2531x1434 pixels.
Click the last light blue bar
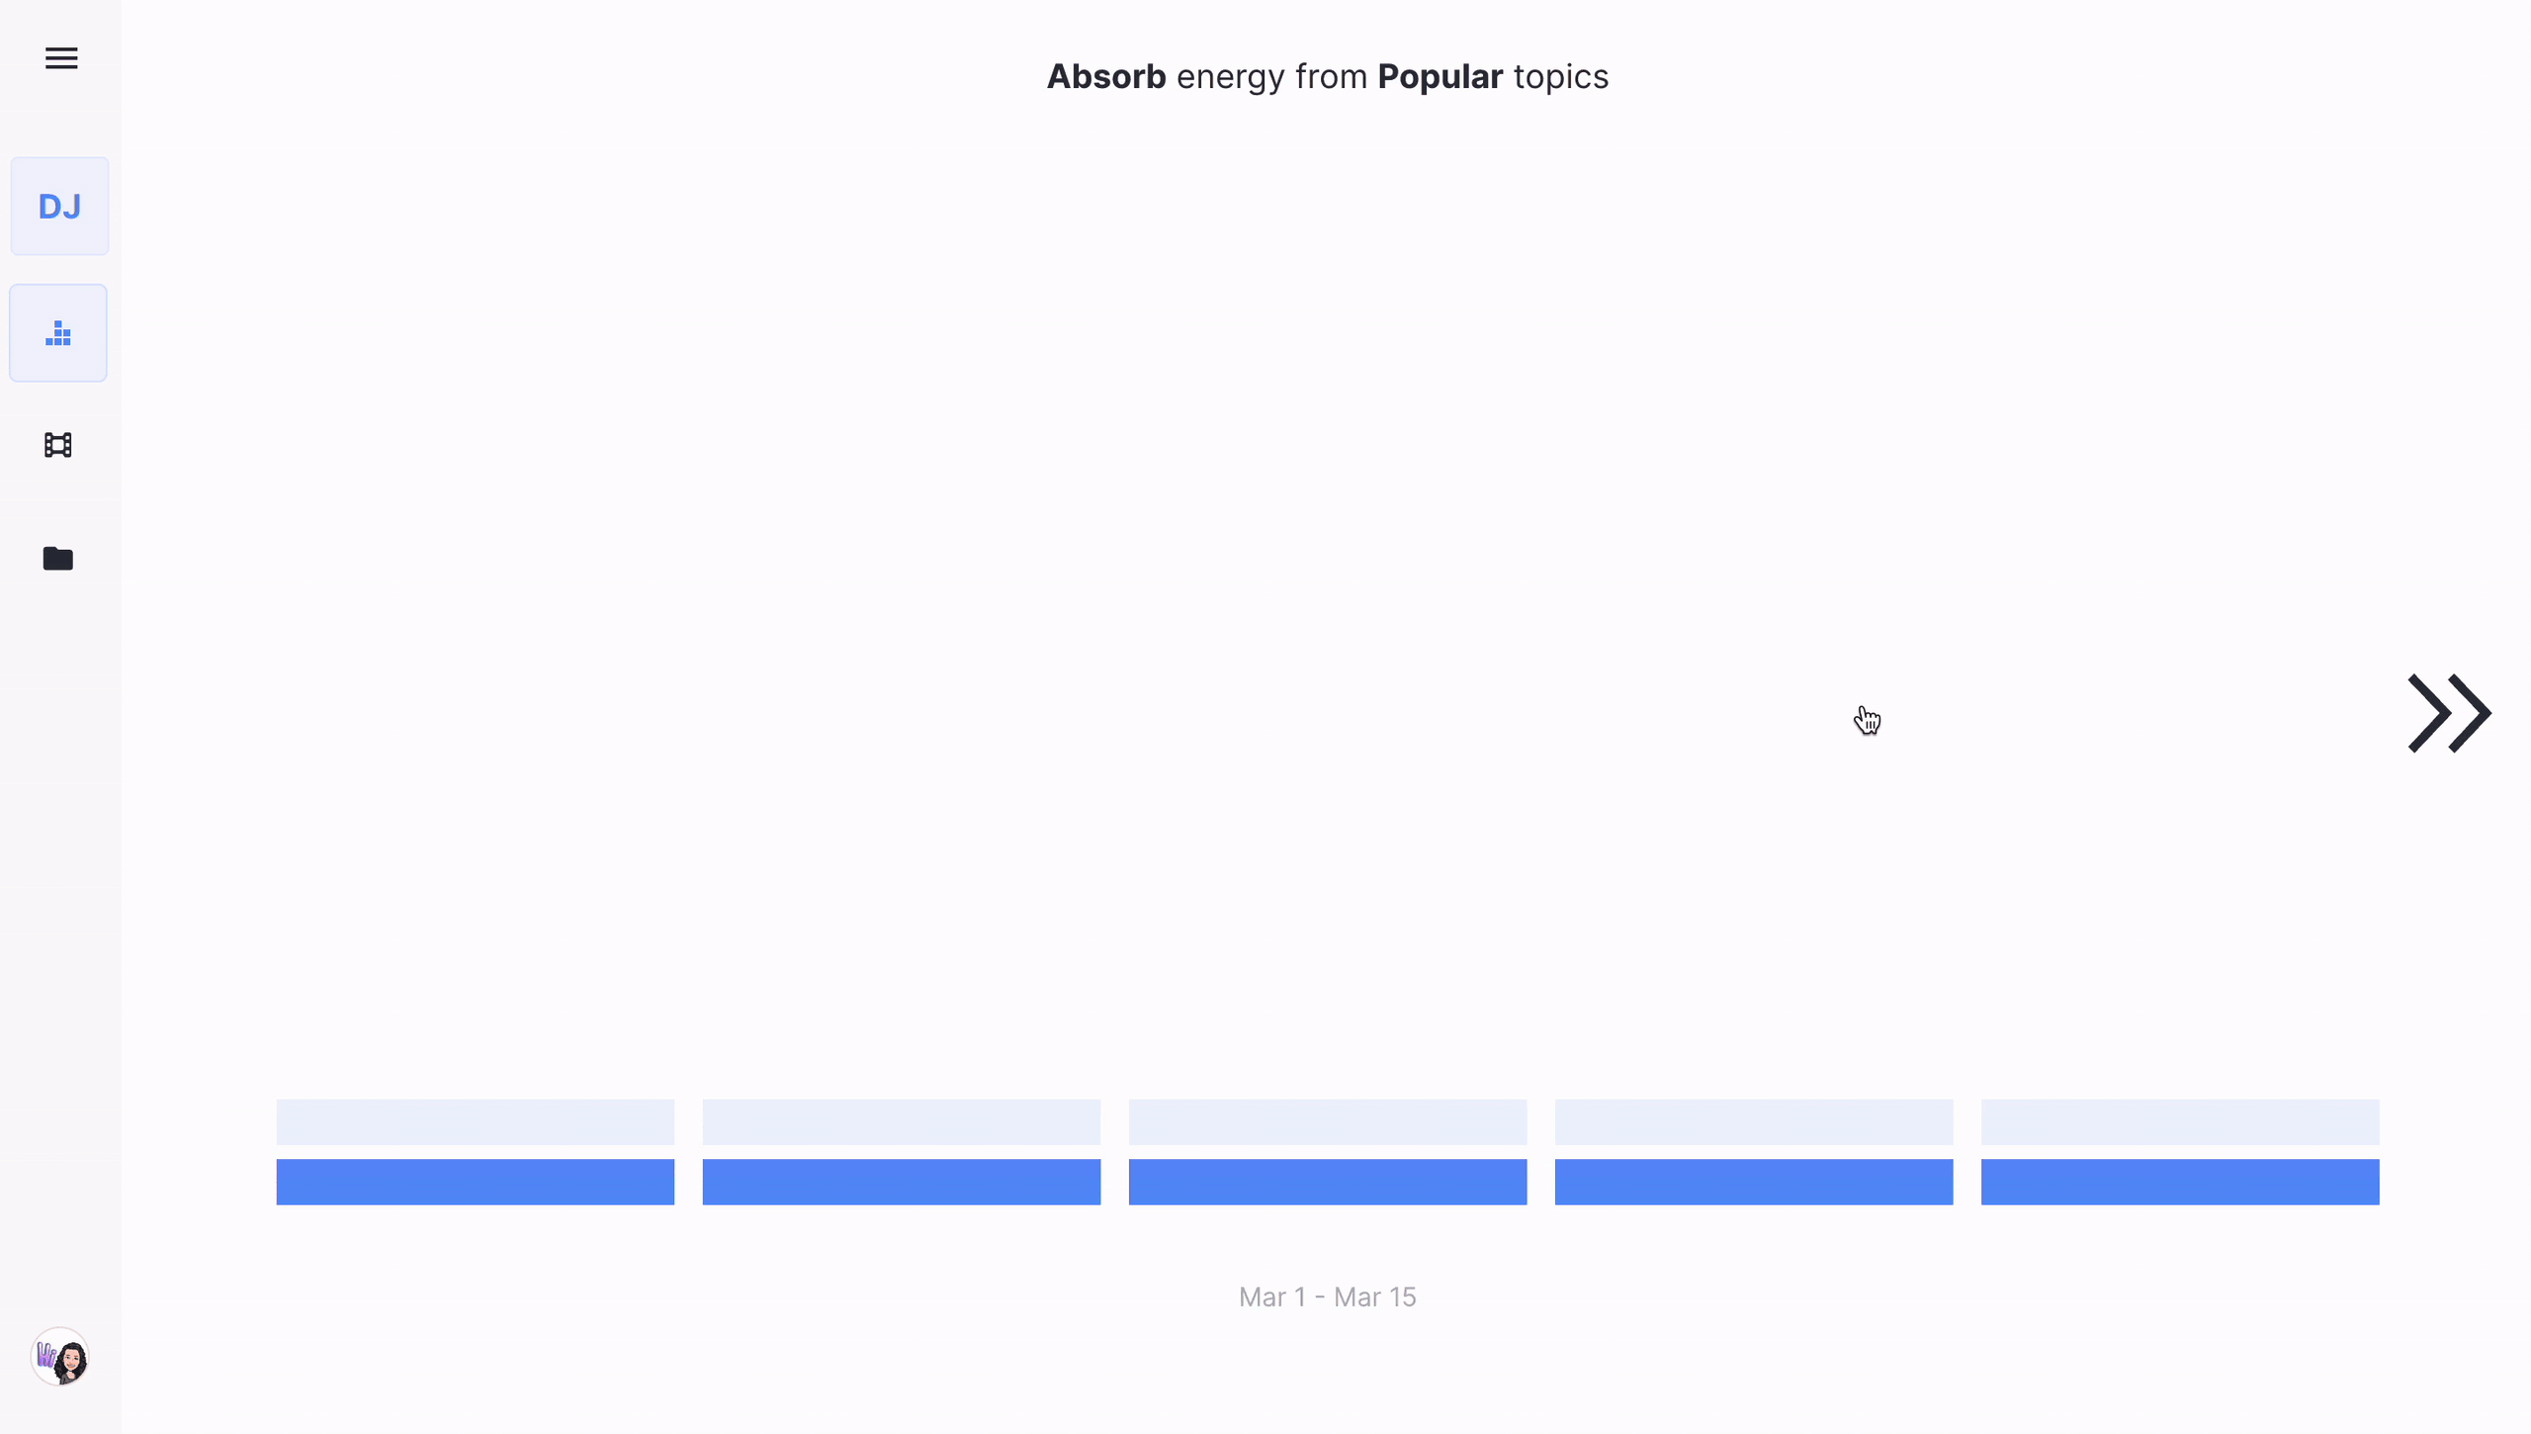(x=2179, y=1121)
